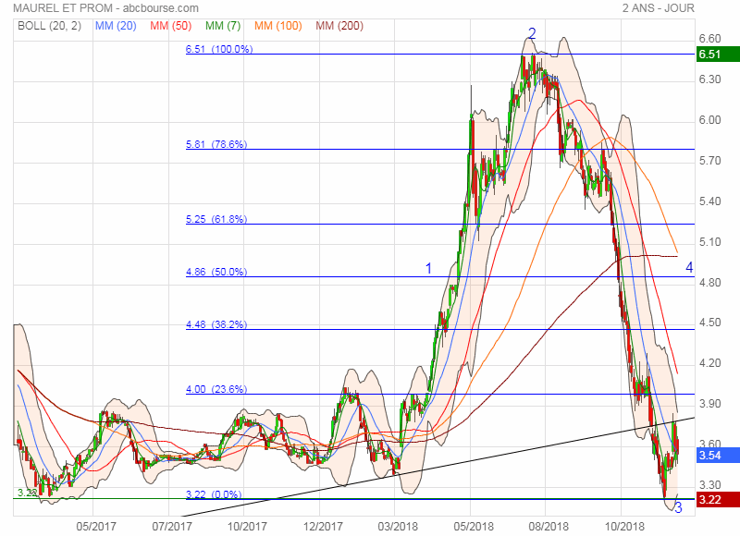Screen dimensions: 740x536
Task: Click the 5.70 price axis label
Action: click(x=709, y=161)
